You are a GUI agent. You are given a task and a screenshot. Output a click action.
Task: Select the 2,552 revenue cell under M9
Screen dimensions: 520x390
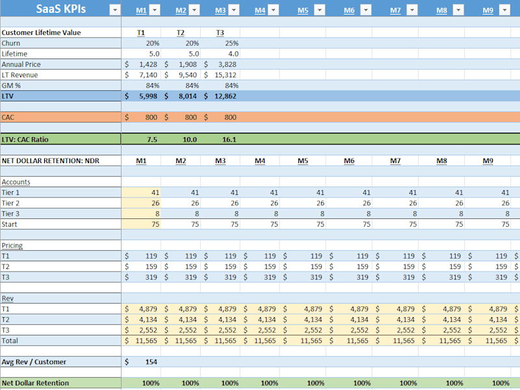[487, 330]
